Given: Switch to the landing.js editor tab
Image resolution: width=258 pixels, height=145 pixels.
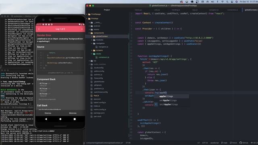Looking at the screenshot, I should [x=176, y=10].
